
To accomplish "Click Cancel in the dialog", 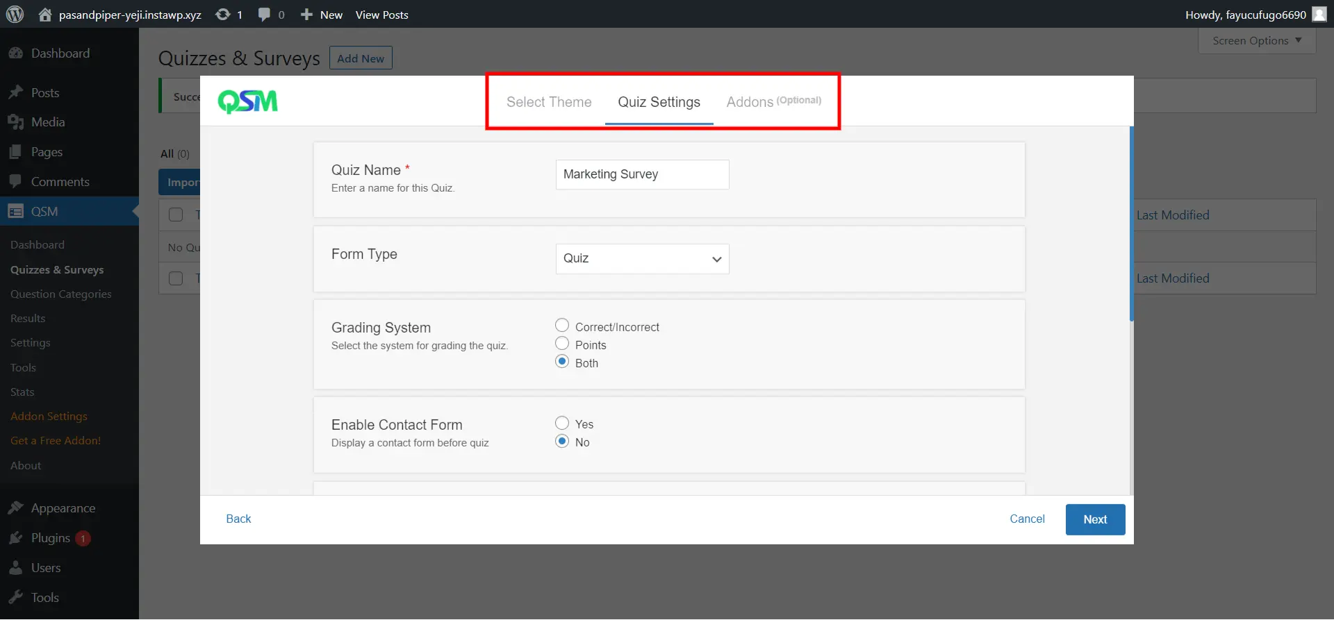I will [x=1027, y=519].
